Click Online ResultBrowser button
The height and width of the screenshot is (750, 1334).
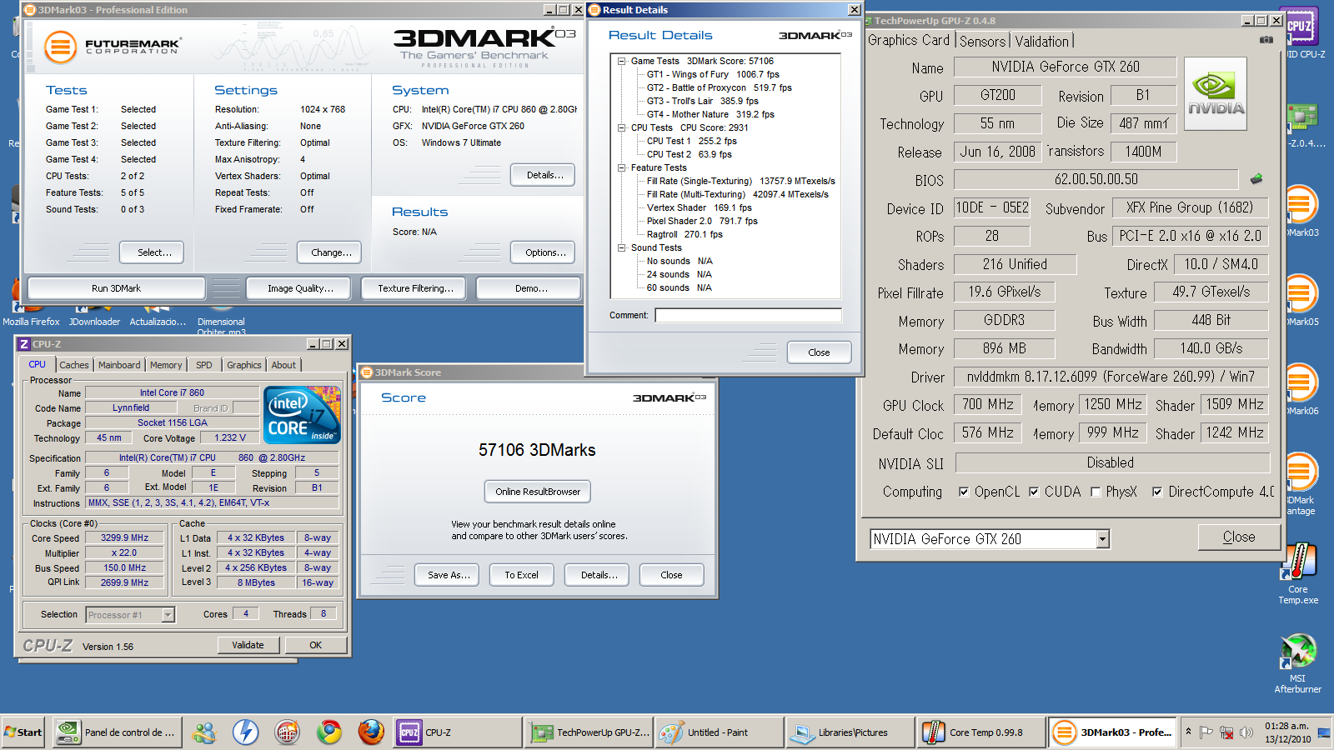[x=538, y=492]
